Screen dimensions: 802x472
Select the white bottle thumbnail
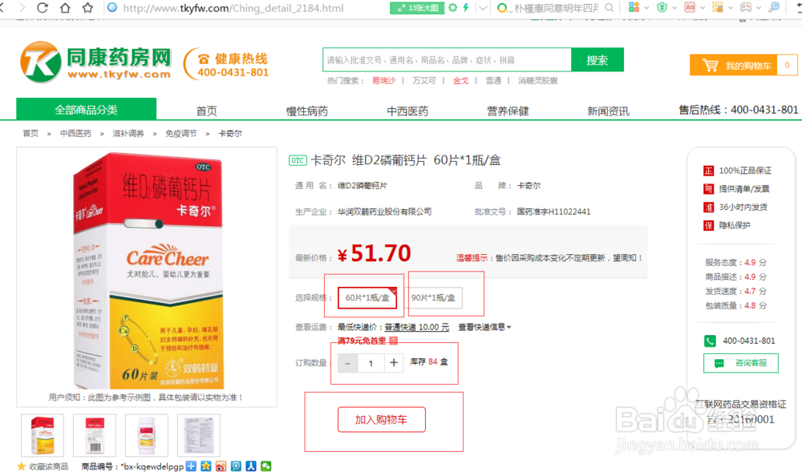(147, 434)
